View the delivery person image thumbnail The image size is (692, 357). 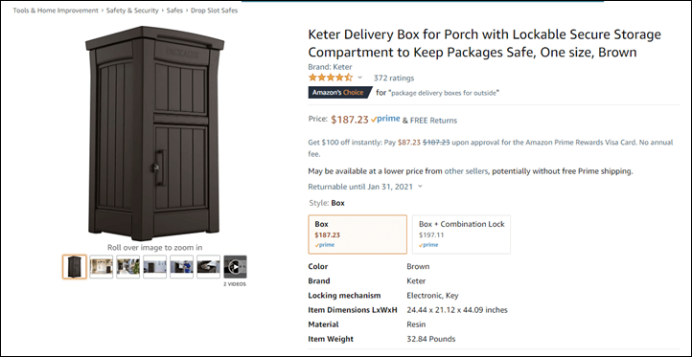pyautogui.click(x=181, y=267)
